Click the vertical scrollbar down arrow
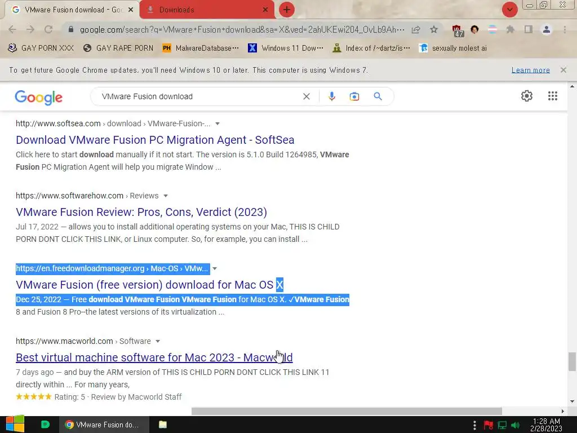Image resolution: width=577 pixels, height=433 pixels. (x=572, y=401)
